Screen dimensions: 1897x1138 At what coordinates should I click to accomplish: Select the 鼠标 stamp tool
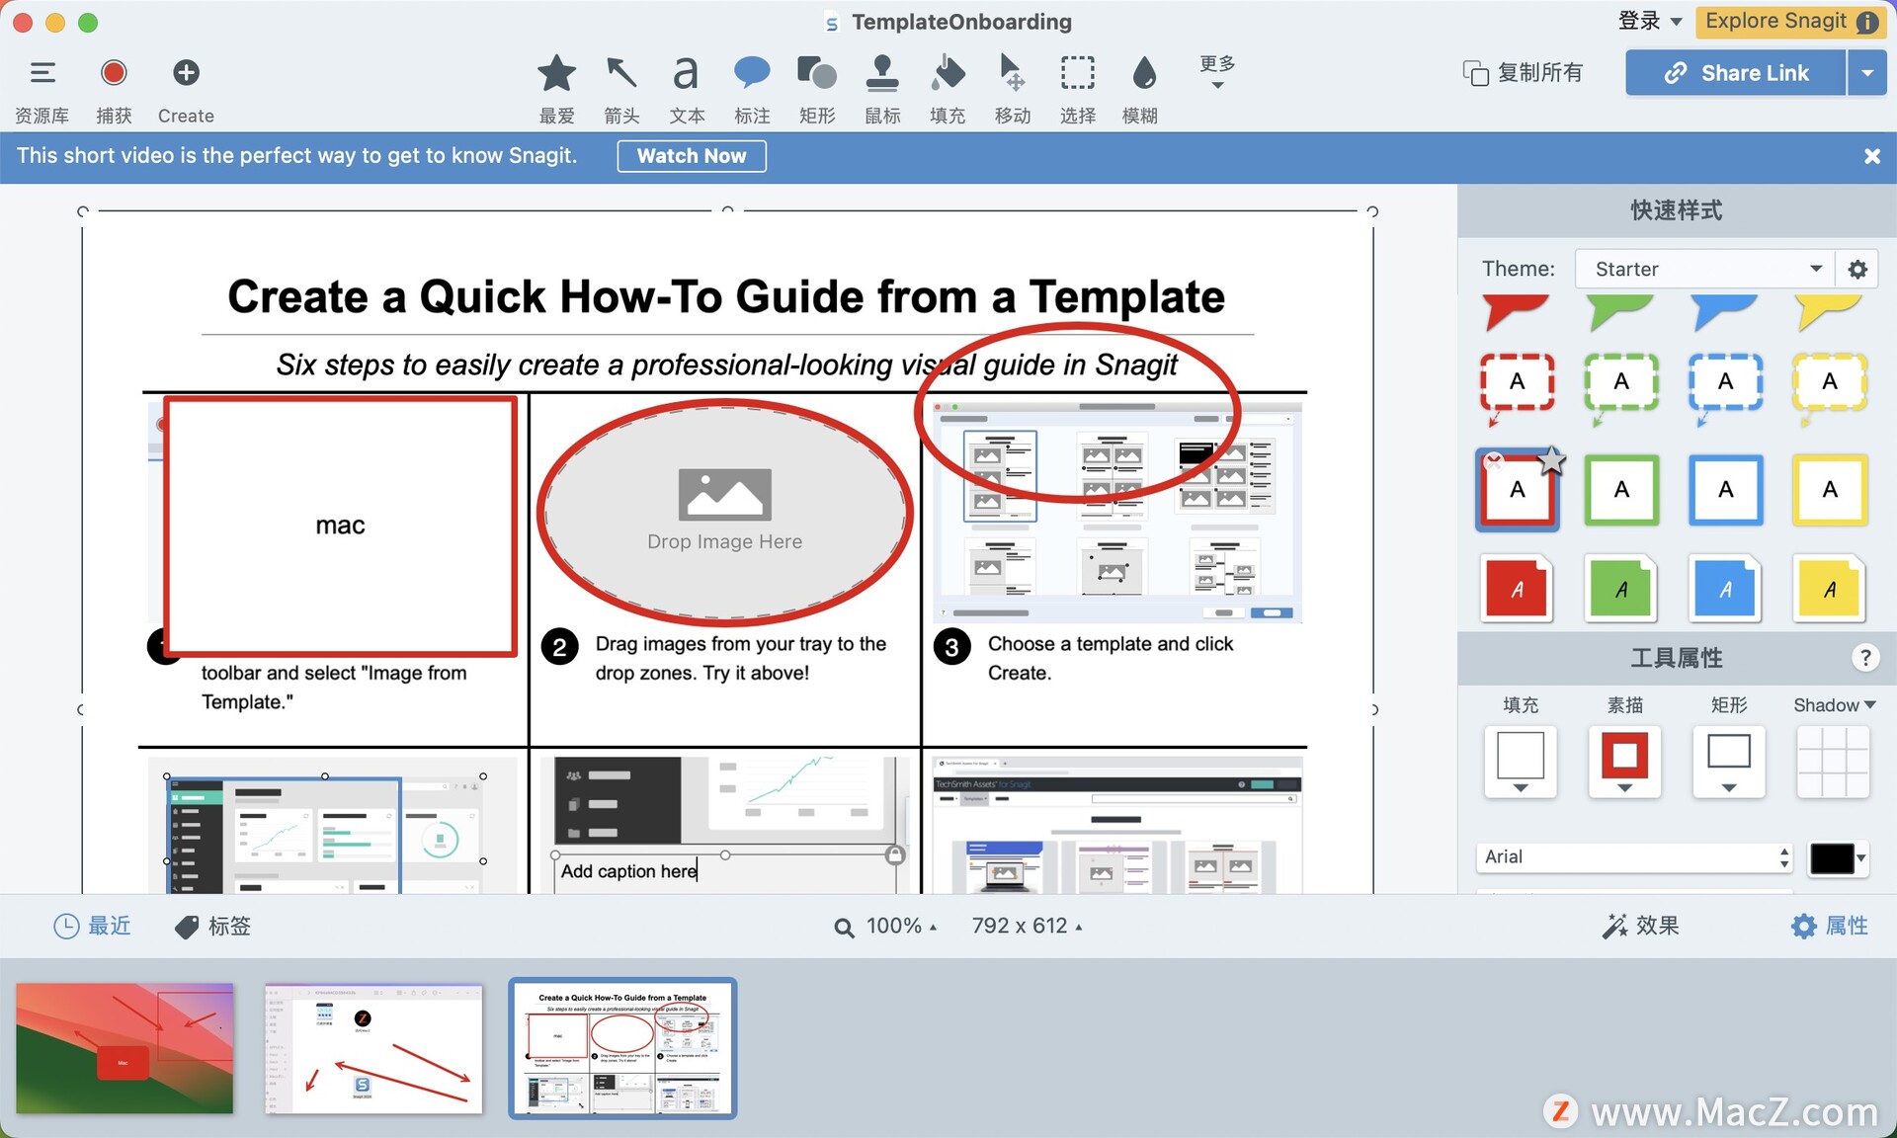pos(882,73)
